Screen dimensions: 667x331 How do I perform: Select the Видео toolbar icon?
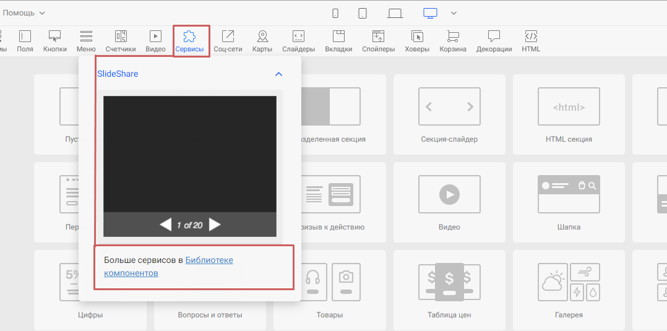coord(155,37)
